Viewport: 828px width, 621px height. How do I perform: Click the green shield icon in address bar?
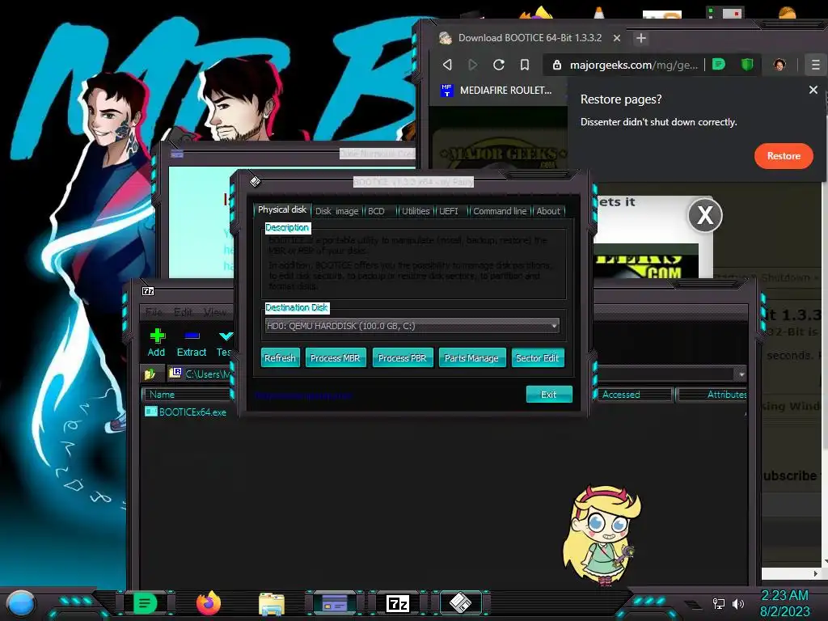point(746,65)
